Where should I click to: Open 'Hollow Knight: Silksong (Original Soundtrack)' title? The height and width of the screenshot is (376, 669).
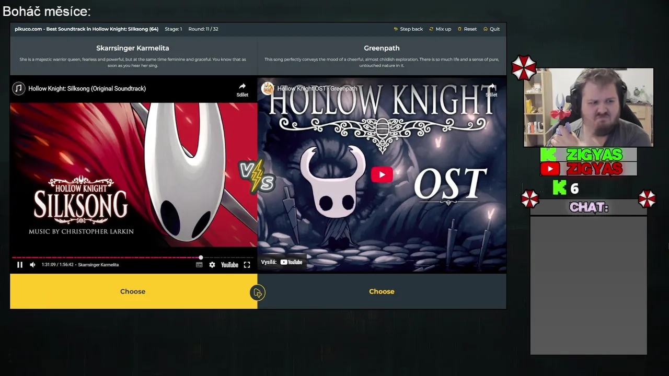point(87,88)
